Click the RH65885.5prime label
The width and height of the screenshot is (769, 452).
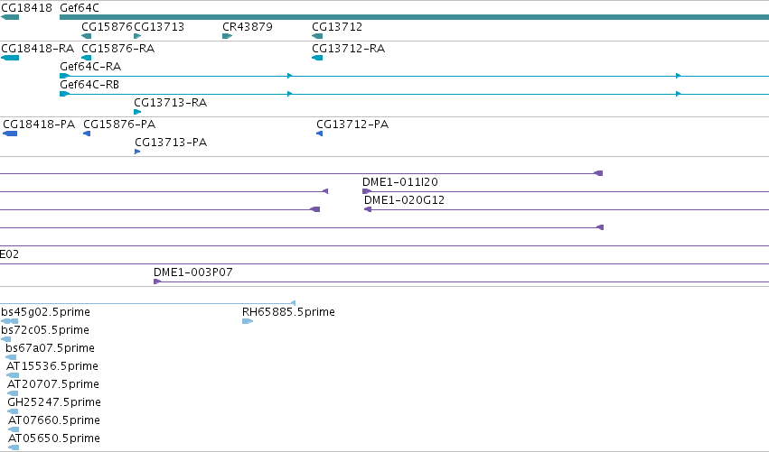tap(288, 312)
